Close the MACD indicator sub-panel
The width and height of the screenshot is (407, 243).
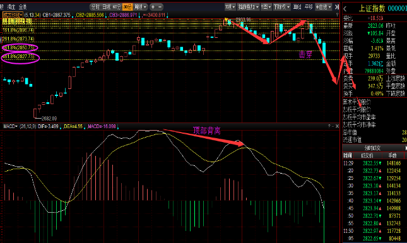point(337,126)
